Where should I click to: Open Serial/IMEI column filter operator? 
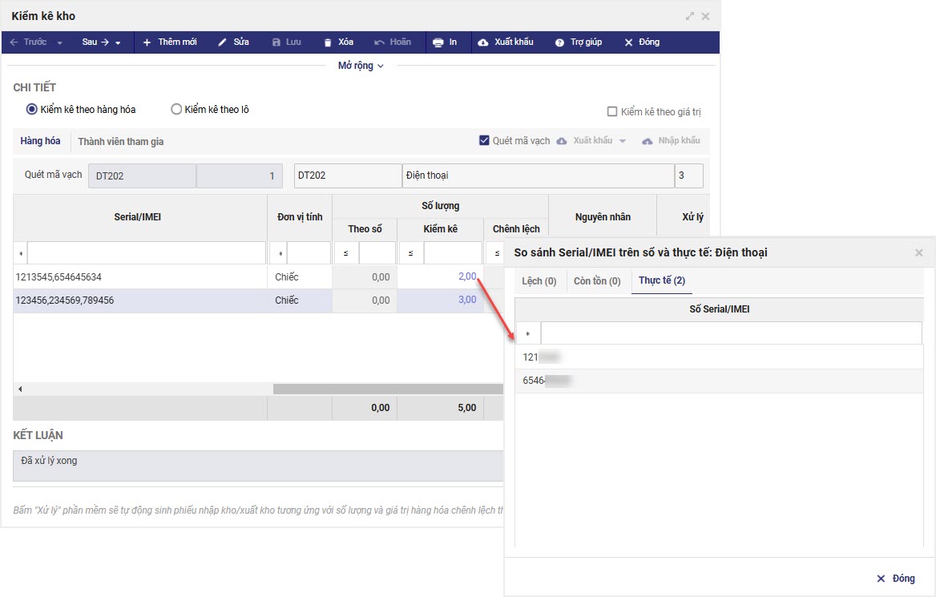[21, 254]
